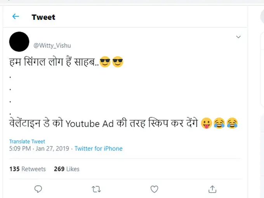This screenshot has width=264, height=198.
Task: Click the word Youtube in the tweet
Action: point(78,124)
